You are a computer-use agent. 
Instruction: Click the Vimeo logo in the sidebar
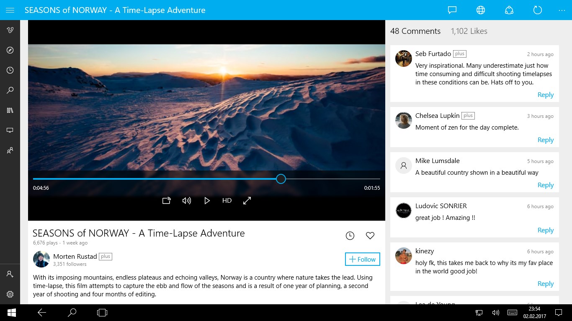[10, 30]
